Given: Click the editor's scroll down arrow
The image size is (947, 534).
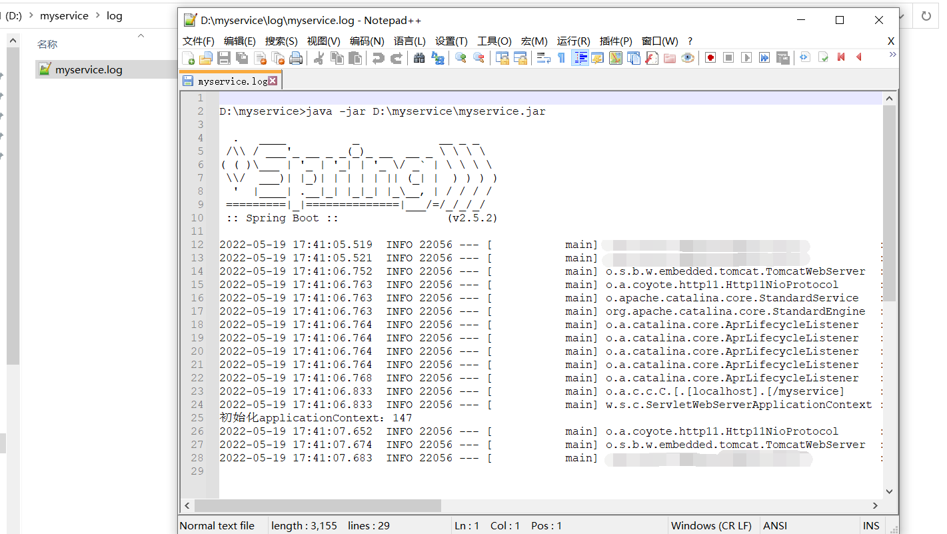Looking at the screenshot, I should [x=889, y=491].
